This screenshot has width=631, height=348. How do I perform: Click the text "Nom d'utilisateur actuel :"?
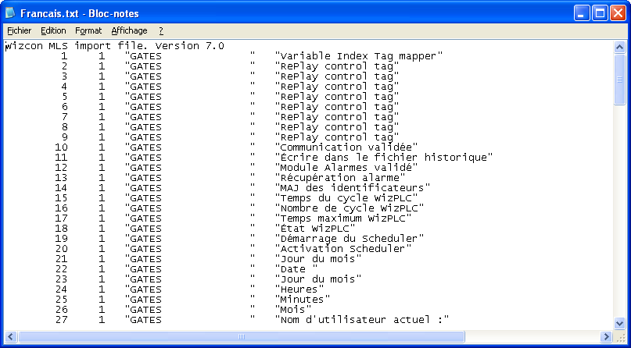coord(362,320)
